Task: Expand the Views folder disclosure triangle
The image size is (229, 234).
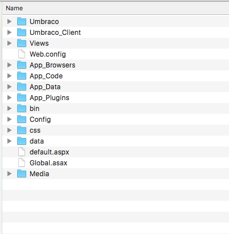Action: tap(9, 43)
